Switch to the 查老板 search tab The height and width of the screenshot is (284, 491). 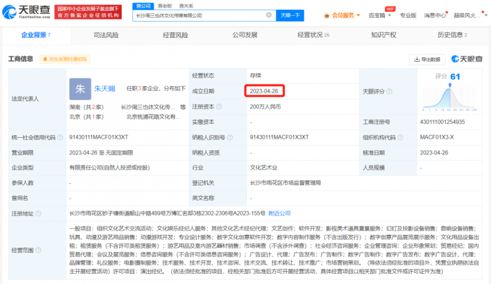[165, 6]
